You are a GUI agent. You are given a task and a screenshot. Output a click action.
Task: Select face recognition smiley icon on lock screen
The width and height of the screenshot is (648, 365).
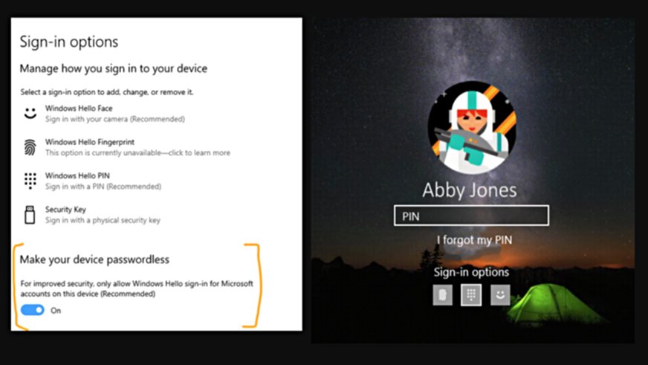[500, 295]
